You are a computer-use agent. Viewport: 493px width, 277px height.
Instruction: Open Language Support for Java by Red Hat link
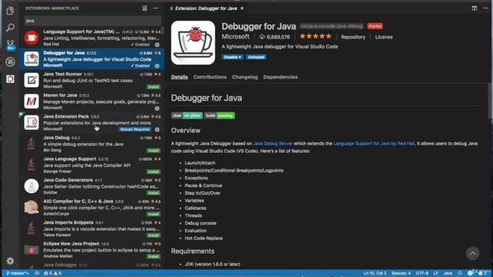pyautogui.click(x=374, y=144)
